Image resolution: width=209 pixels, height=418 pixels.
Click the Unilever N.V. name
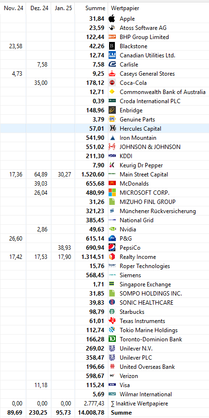[136, 349]
